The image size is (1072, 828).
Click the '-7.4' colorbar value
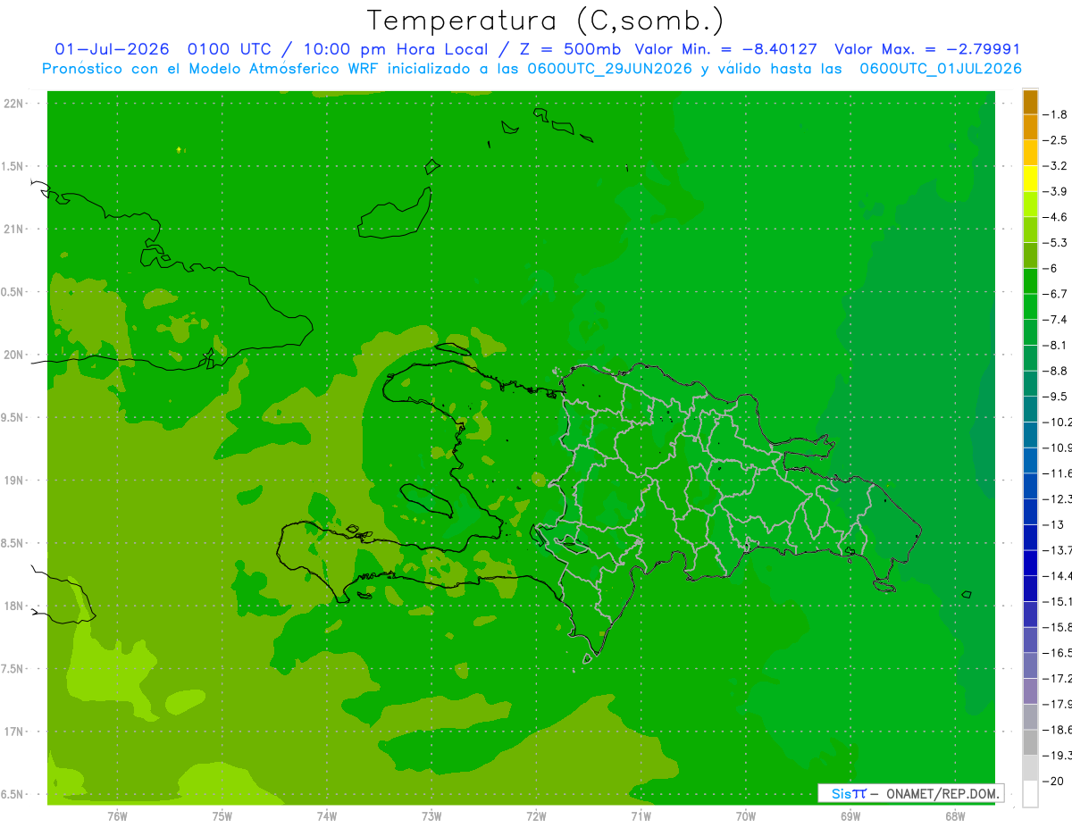1056,320
